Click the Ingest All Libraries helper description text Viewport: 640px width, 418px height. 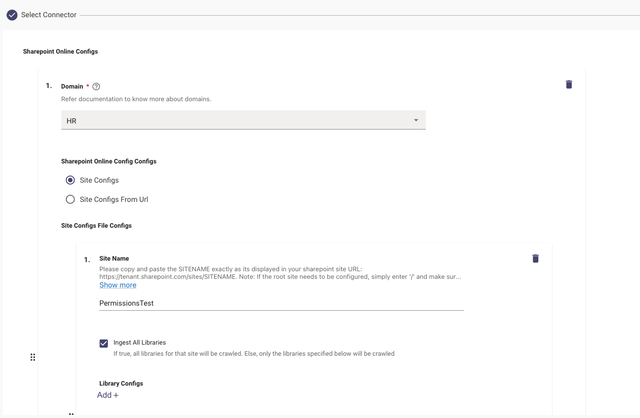(x=254, y=354)
